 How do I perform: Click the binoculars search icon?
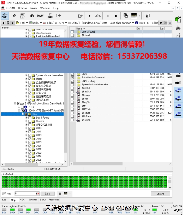point(32,16)
